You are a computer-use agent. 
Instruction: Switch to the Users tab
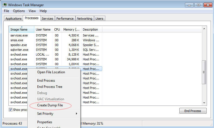pos(99,19)
